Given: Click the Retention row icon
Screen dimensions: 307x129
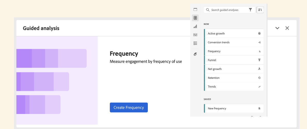Looking at the screenshot, I should 259,78.
